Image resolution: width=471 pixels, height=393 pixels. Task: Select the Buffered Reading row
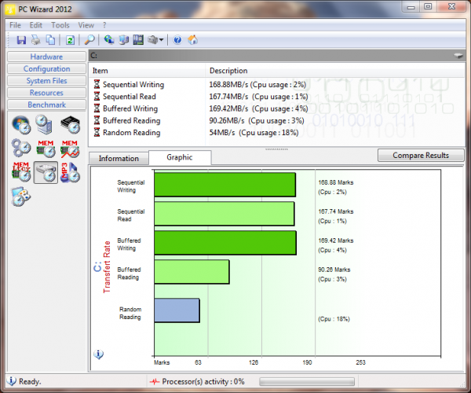(276, 120)
